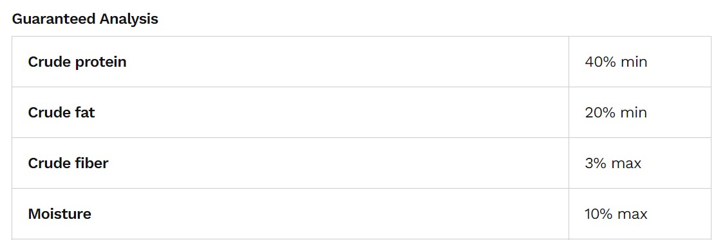Viewport: 725px width, 240px height.
Task: Click the 20% number in the fat row
Action: [600, 112]
